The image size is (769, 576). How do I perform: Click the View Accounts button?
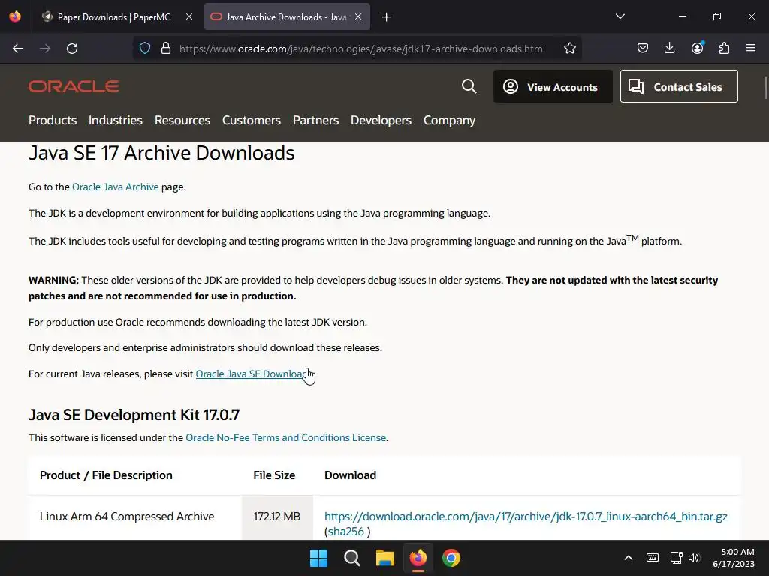pos(553,87)
